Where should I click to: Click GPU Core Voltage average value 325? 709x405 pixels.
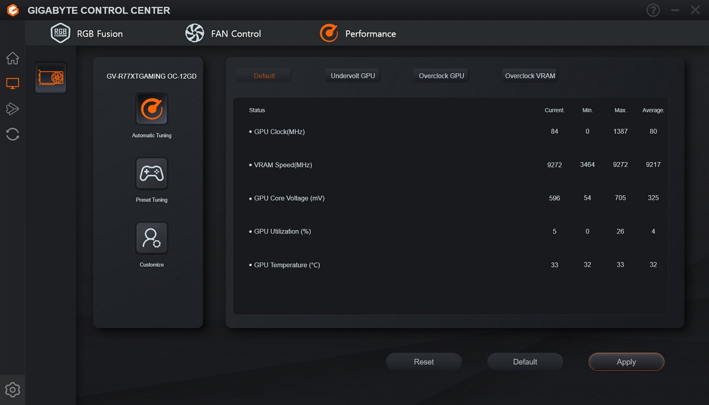point(653,198)
